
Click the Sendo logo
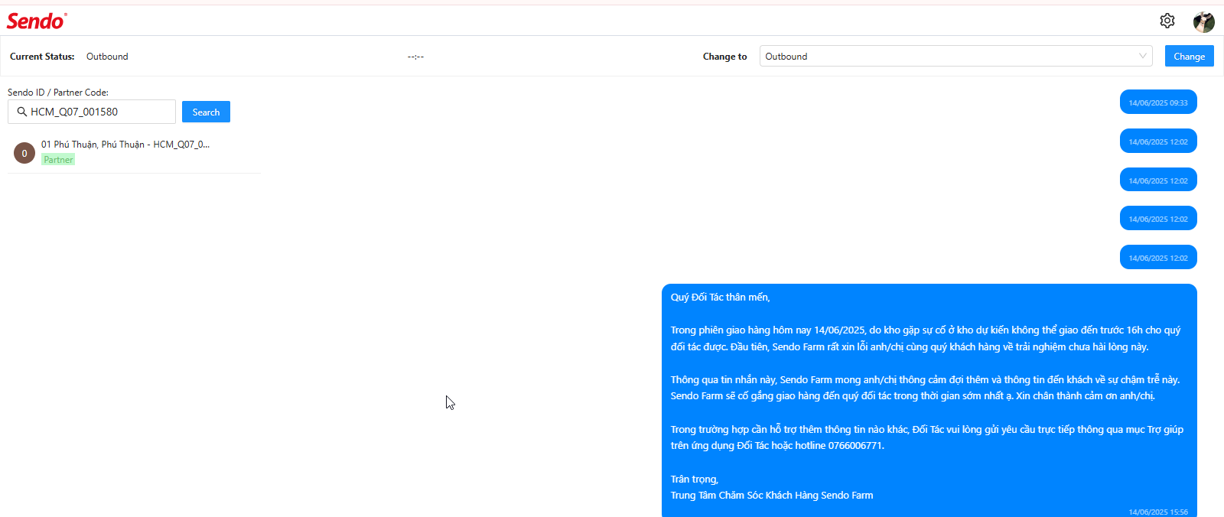pos(37,21)
